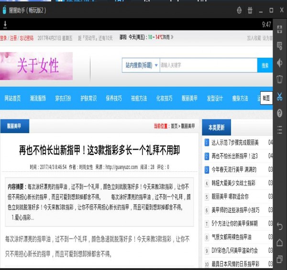Open article 最具日本风情的日系指甲彩
This screenshot has height=270, width=287.
235,264
